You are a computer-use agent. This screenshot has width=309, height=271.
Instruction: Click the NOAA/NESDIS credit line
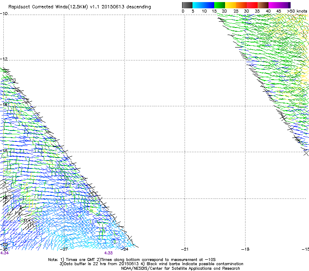180,268
